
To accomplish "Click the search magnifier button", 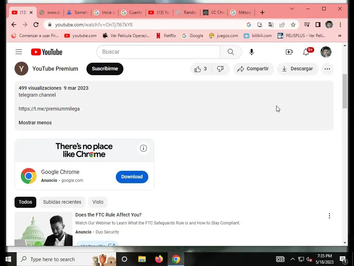I will click(x=231, y=52).
